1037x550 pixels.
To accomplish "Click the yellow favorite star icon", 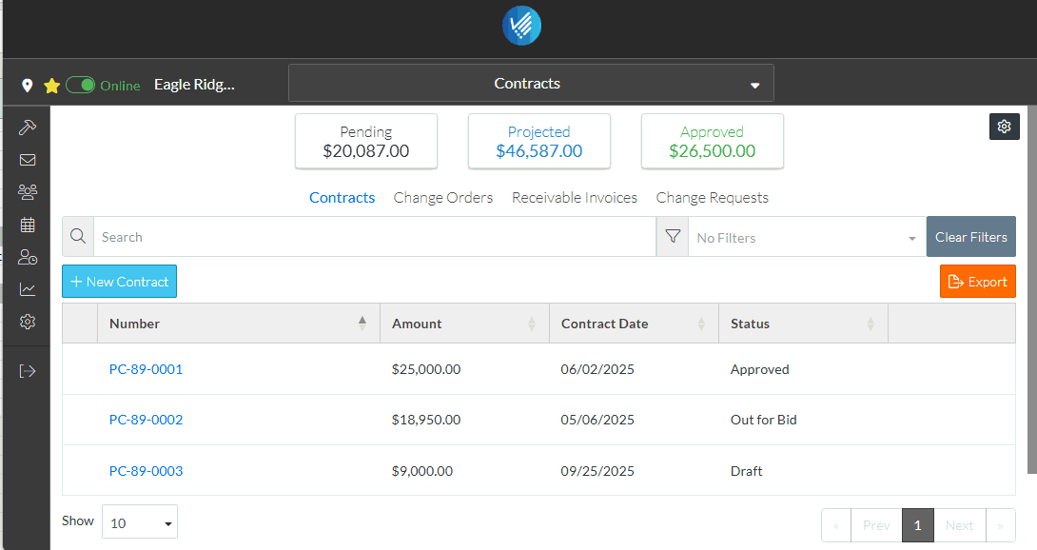I will 51,86.
